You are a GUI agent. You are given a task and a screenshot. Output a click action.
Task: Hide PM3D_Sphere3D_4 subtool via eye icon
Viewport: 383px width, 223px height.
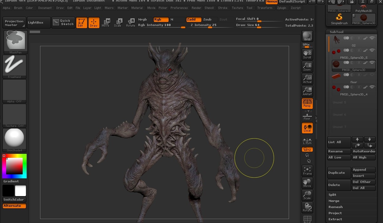click(372, 87)
